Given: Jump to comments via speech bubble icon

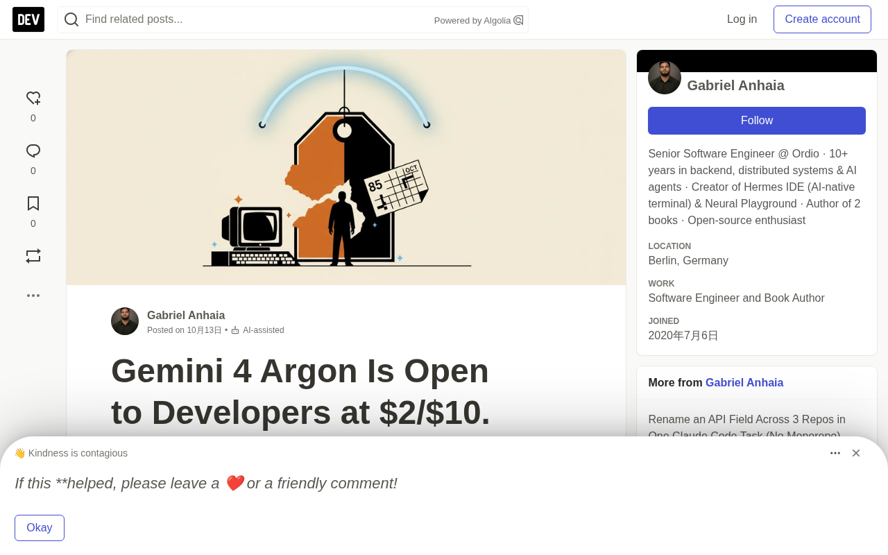Looking at the screenshot, I should (33, 151).
